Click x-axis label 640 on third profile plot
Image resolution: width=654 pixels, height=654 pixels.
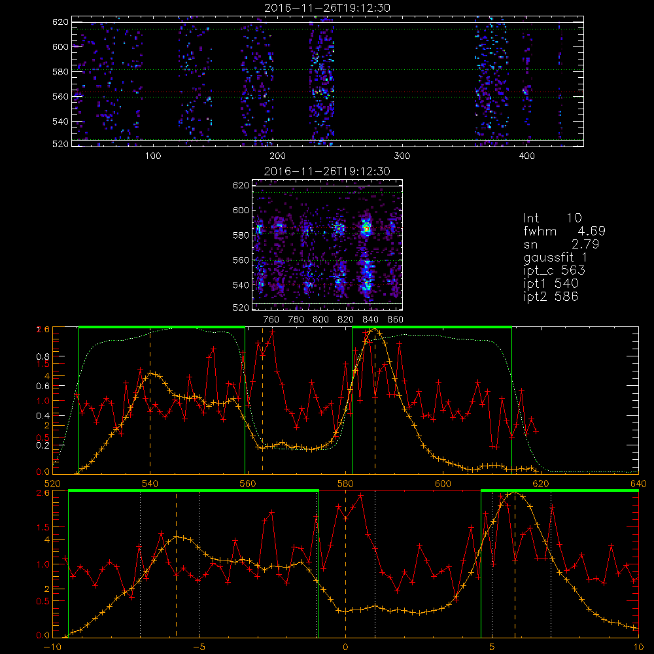[x=638, y=483]
